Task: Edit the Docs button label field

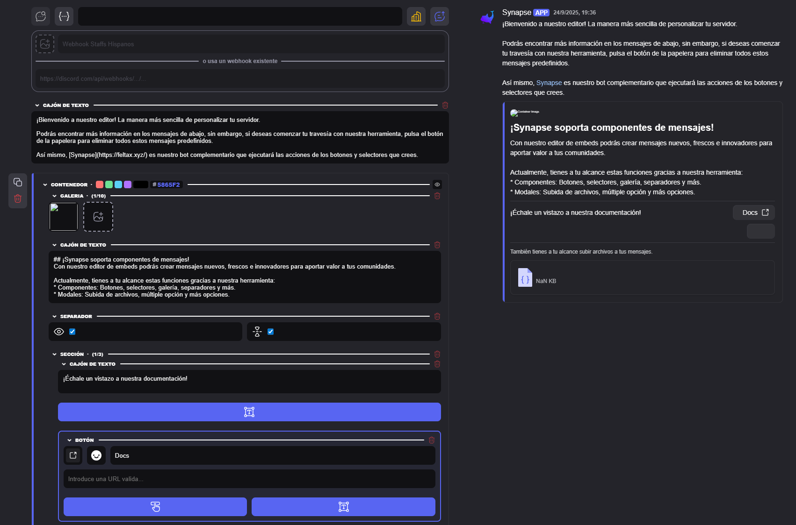Action: click(x=273, y=455)
